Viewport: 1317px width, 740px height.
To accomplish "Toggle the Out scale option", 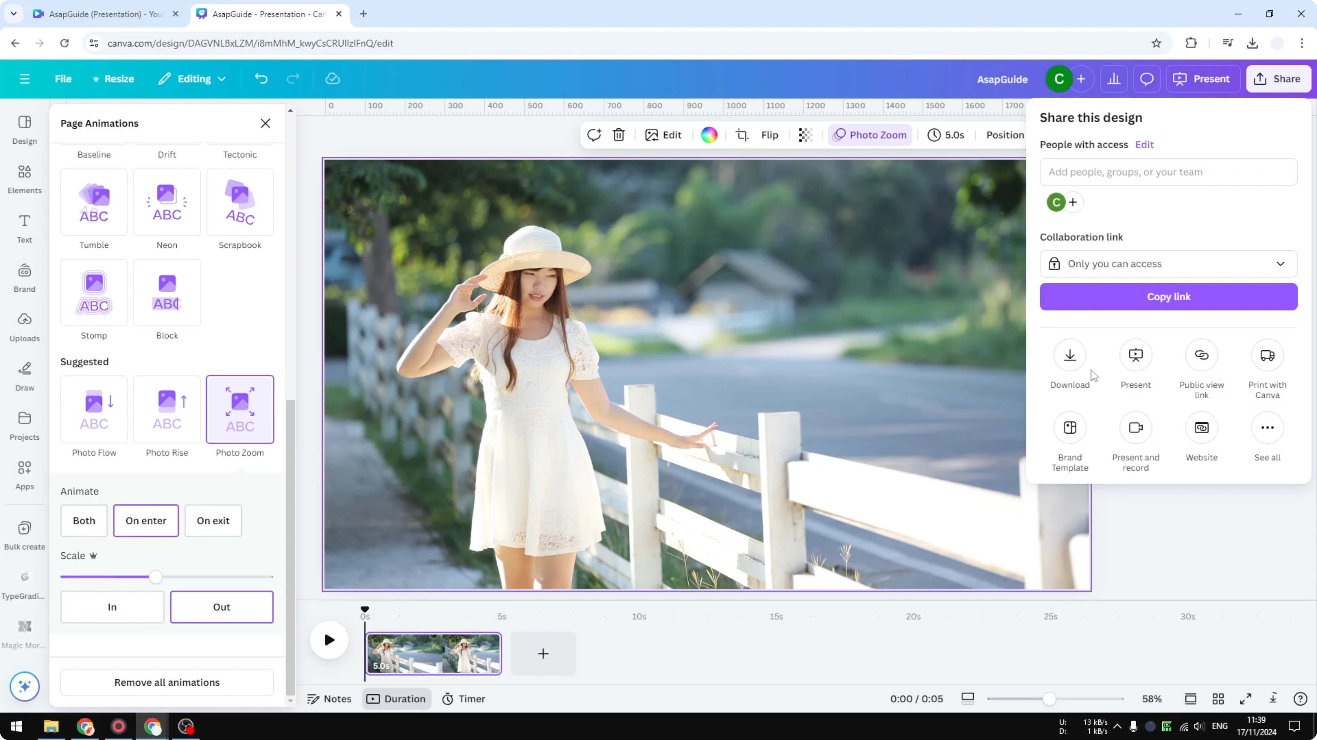I will (x=222, y=607).
